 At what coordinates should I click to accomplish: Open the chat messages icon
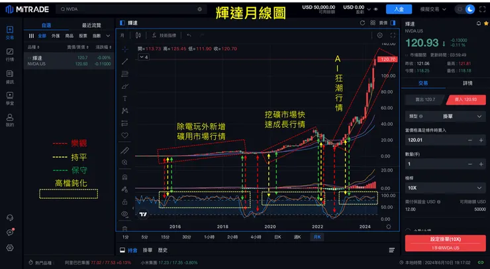(x=10, y=233)
